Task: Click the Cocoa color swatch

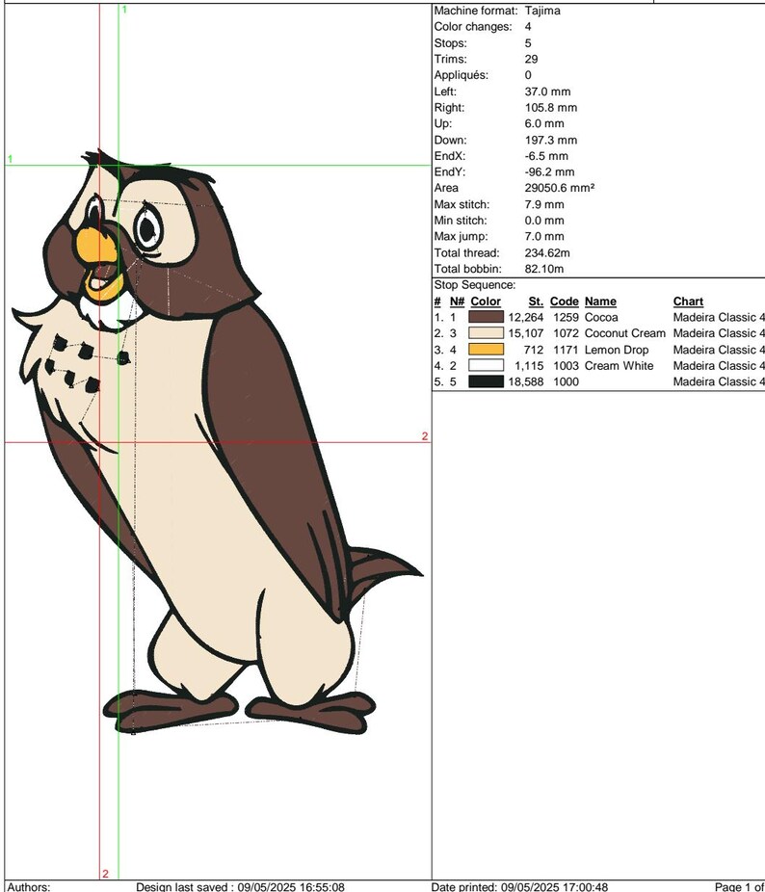Action: click(x=487, y=317)
